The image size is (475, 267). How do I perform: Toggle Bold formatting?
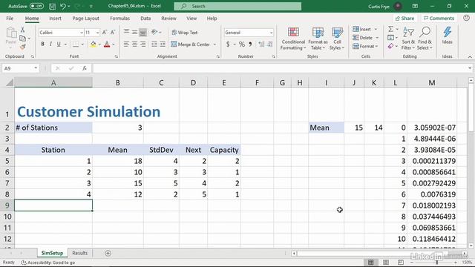pos(43,44)
